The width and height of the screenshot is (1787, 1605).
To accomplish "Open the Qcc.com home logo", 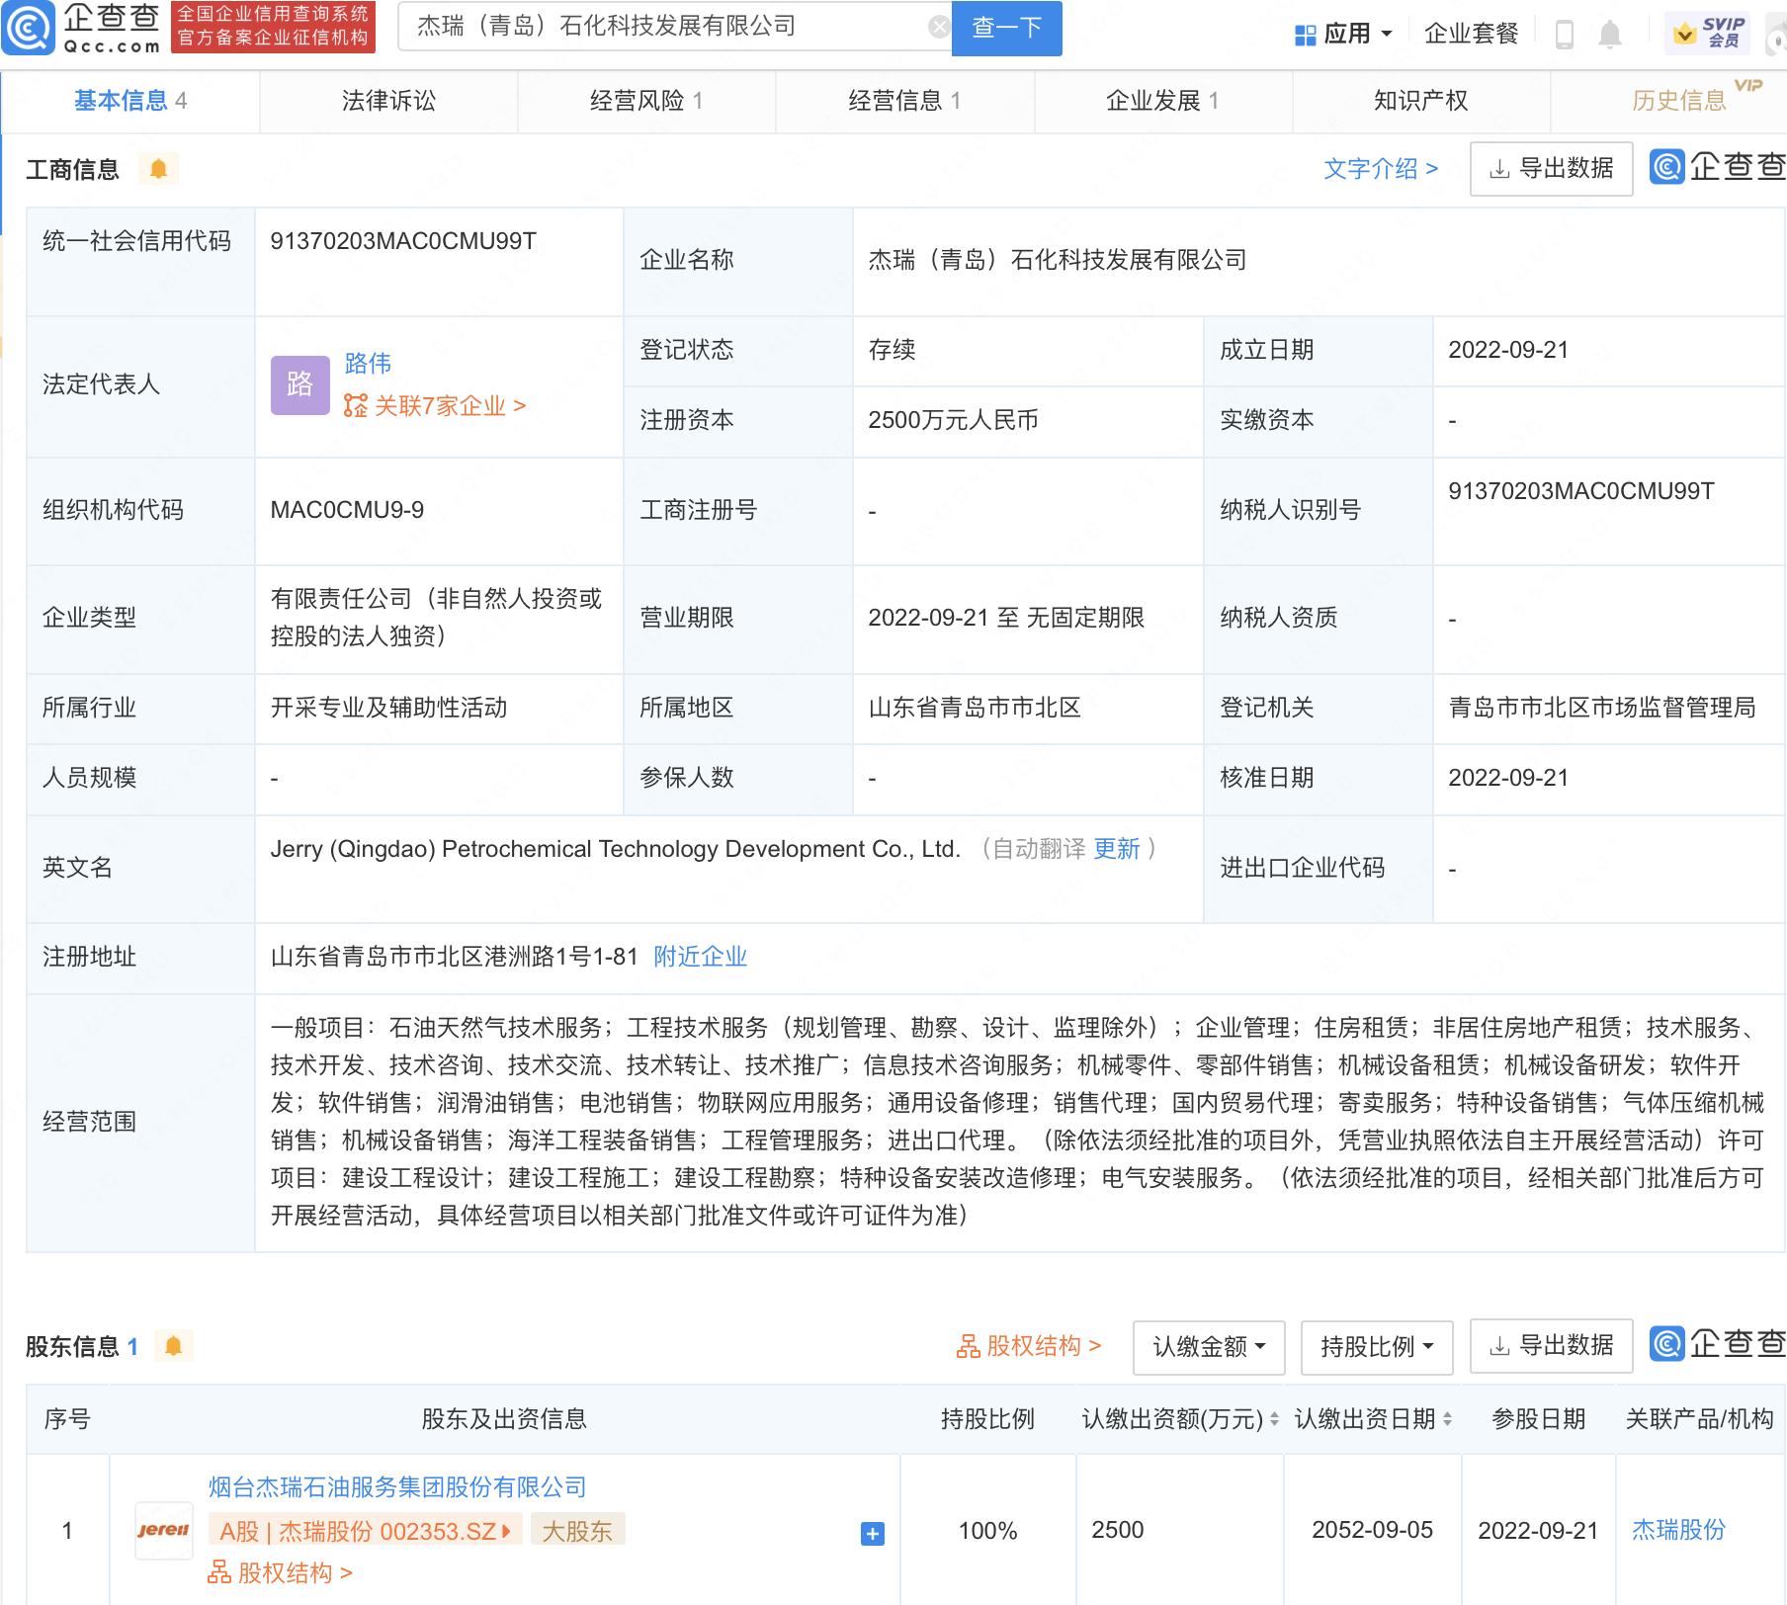I will pos(81,28).
